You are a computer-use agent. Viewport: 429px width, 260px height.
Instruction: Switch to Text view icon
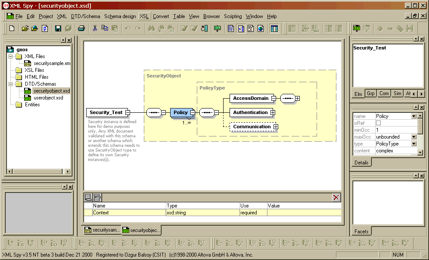[251, 28]
